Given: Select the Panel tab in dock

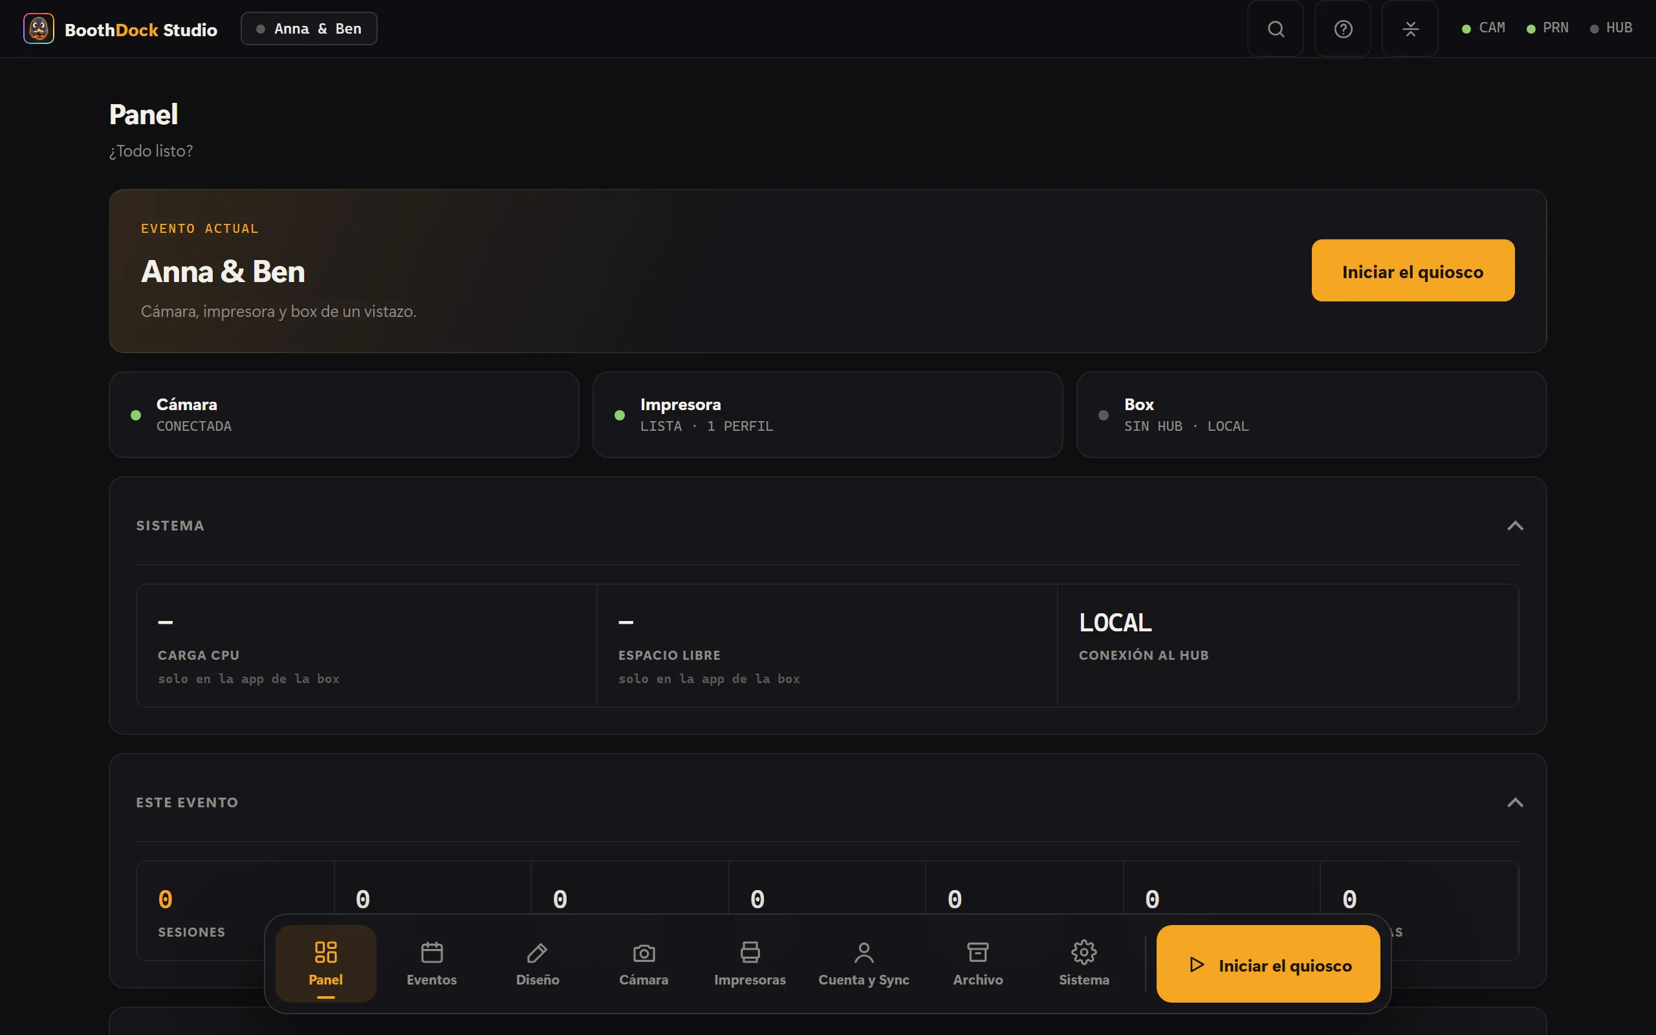Looking at the screenshot, I should point(326,964).
